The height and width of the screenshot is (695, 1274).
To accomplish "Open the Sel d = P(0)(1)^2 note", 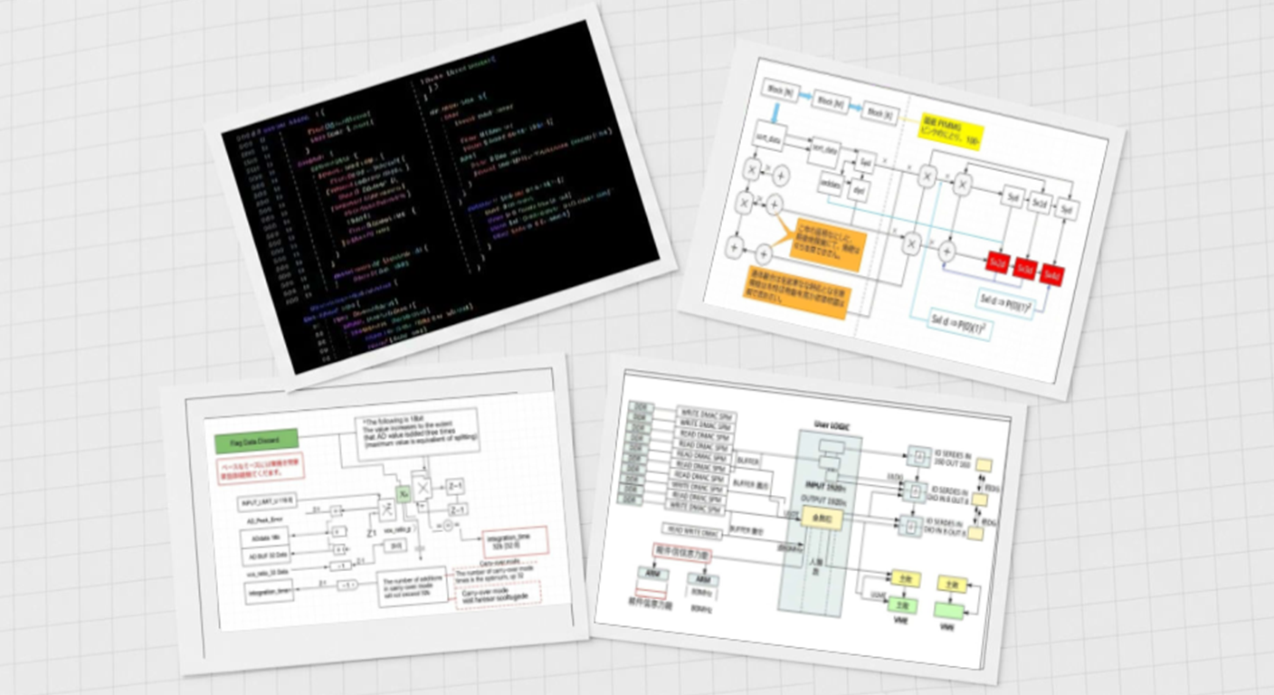I will (x=958, y=321).
